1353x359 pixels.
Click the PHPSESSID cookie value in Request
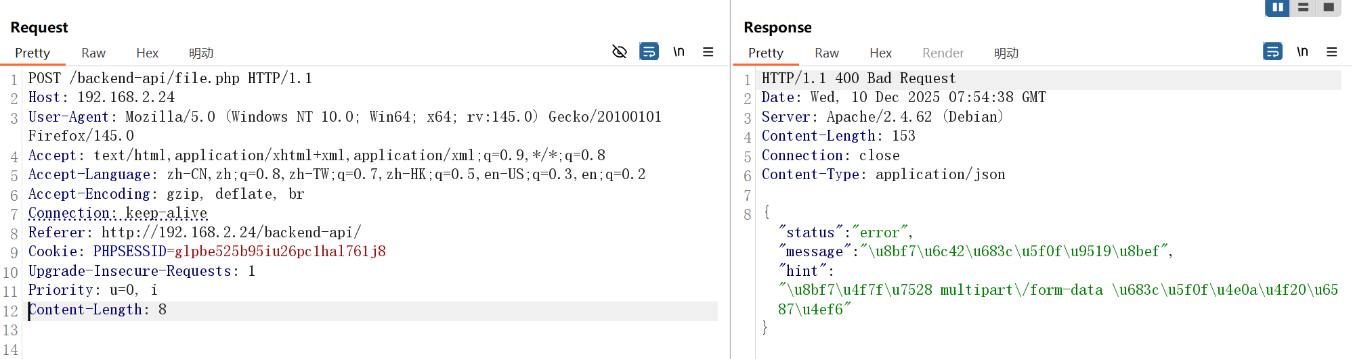(x=280, y=252)
